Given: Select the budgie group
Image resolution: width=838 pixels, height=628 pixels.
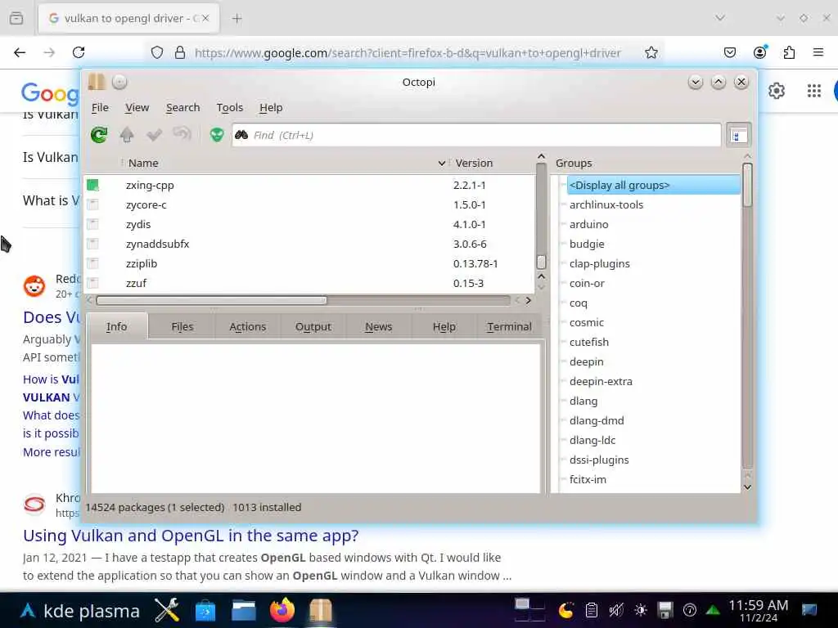Looking at the screenshot, I should click(x=587, y=244).
